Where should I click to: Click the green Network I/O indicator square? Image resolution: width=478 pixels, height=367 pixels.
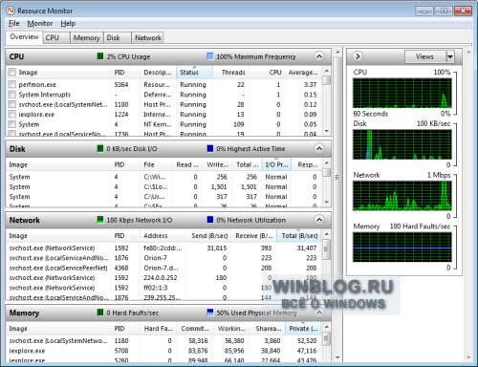click(100, 220)
